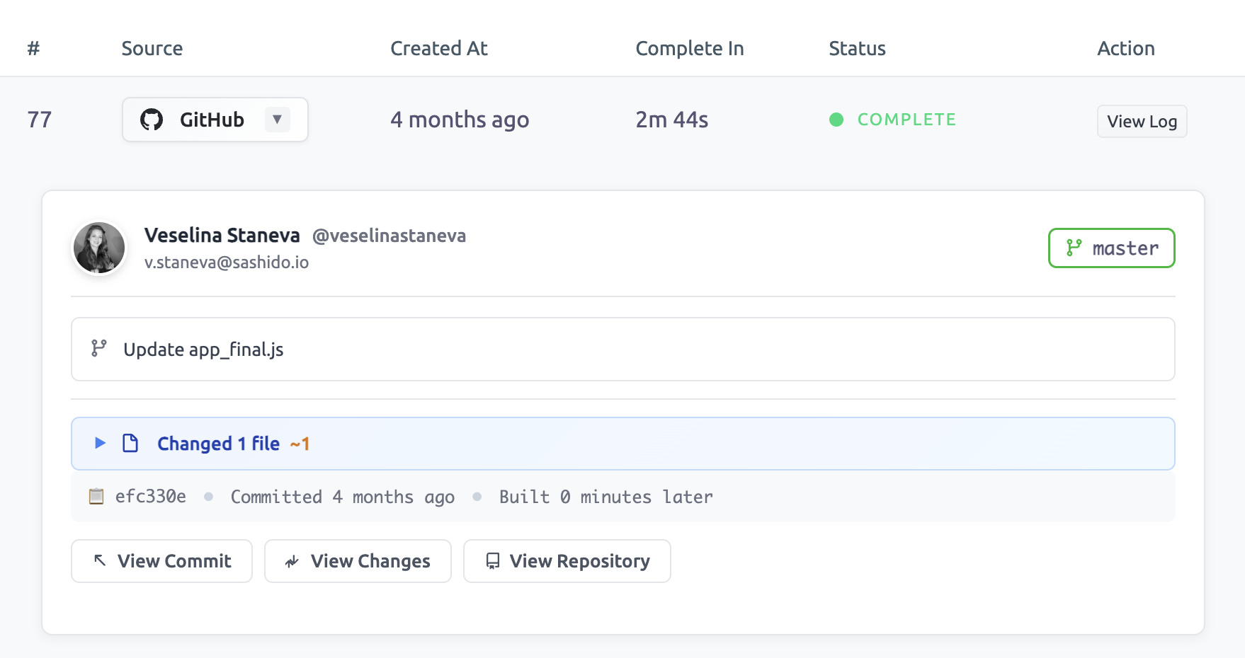
Task: Click the GitHub logo icon
Action: click(x=151, y=119)
